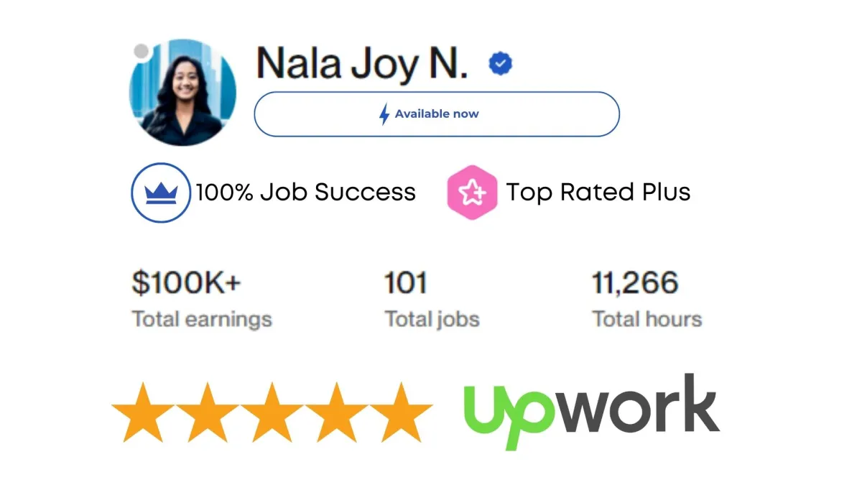Click the Available now button
Screen dimensions: 862x485
(x=437, y=114)
